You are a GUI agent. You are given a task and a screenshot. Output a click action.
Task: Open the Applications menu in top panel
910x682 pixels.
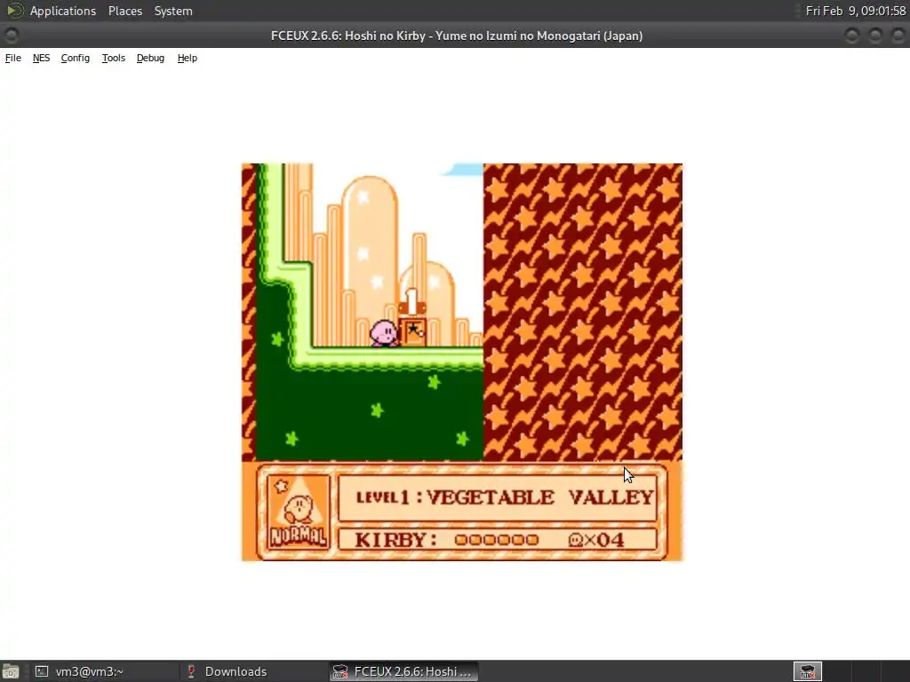click(63, 11)
